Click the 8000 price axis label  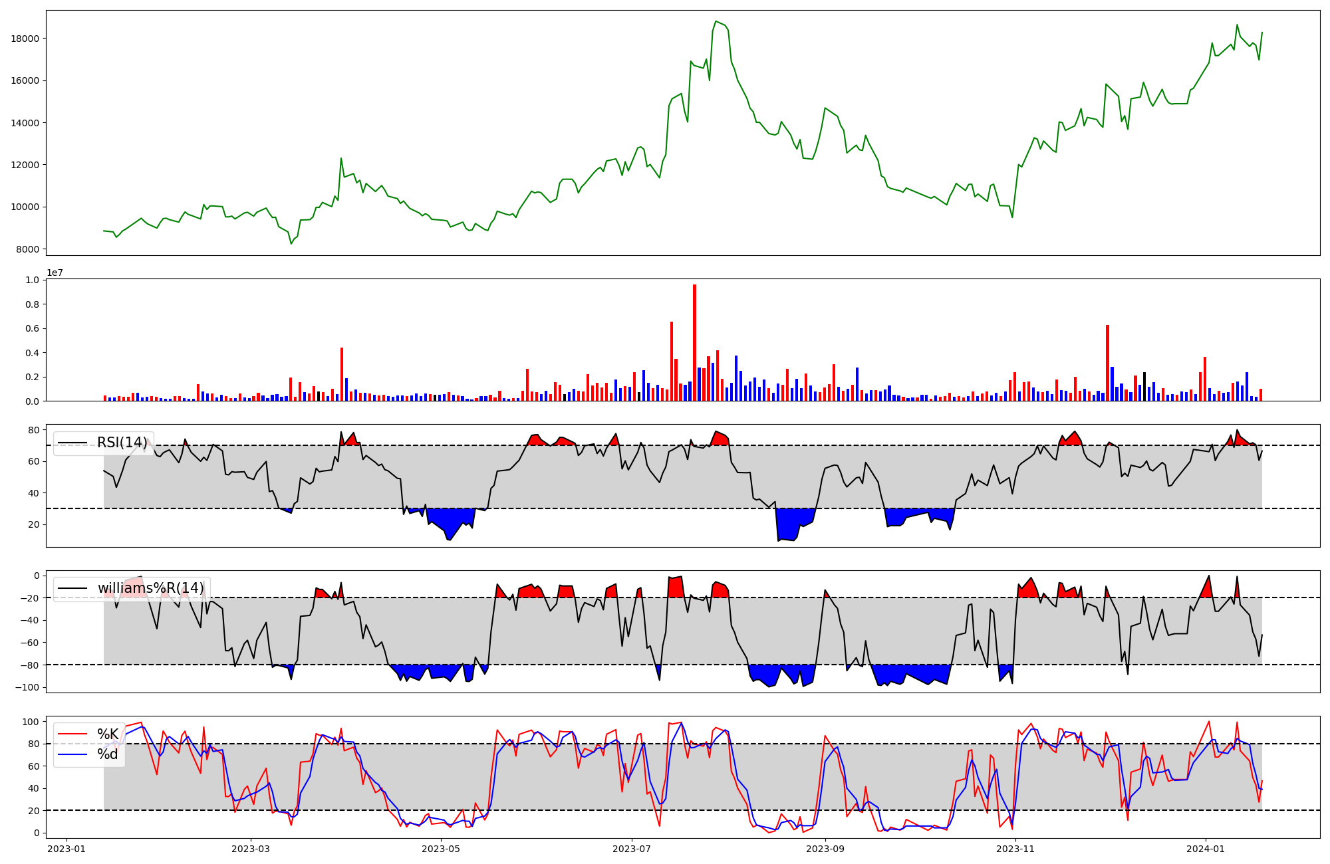pyautogui.click(x=28, y=249)
